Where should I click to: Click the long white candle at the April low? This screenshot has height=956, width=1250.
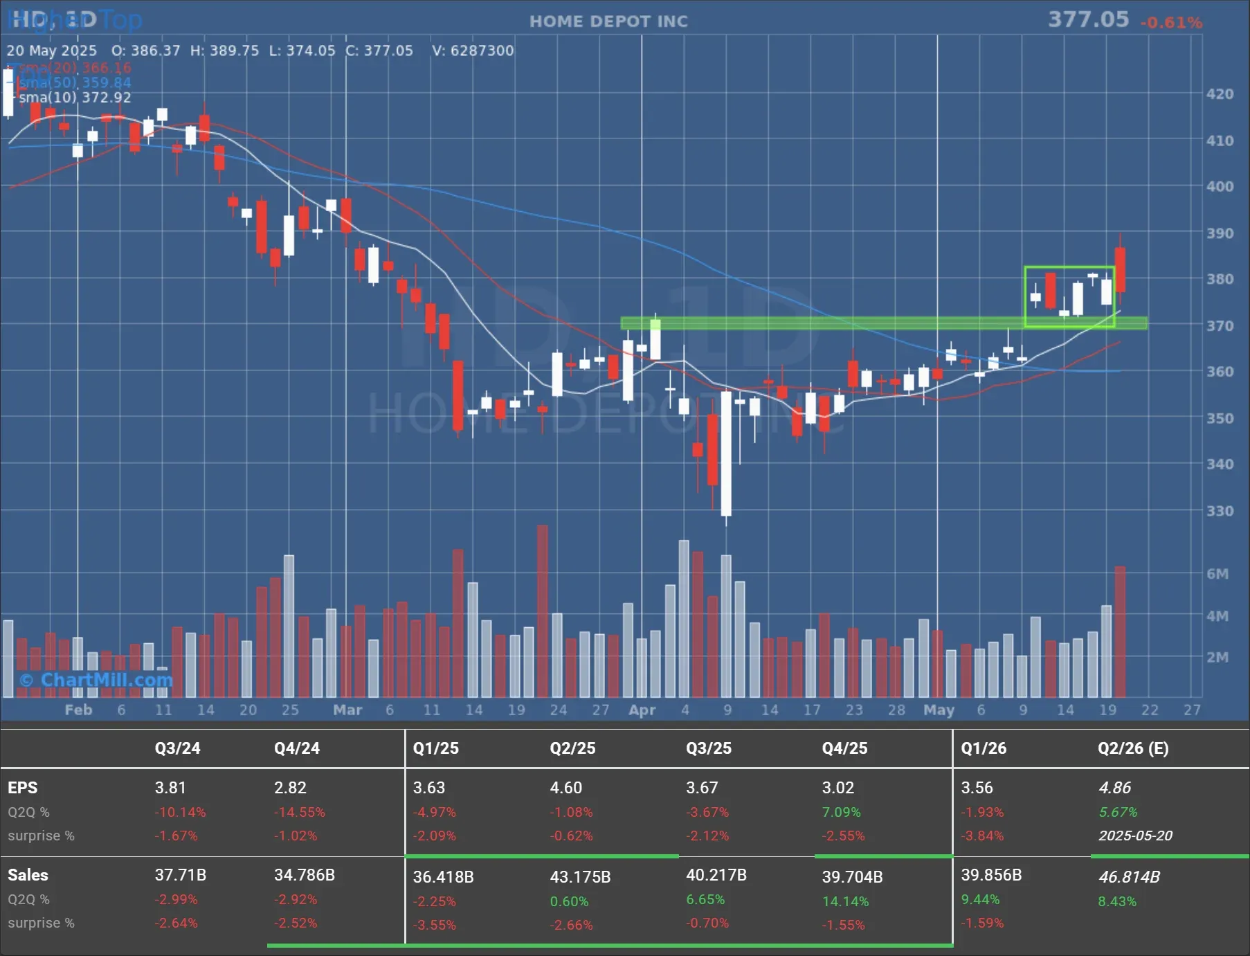click(726, 453)
